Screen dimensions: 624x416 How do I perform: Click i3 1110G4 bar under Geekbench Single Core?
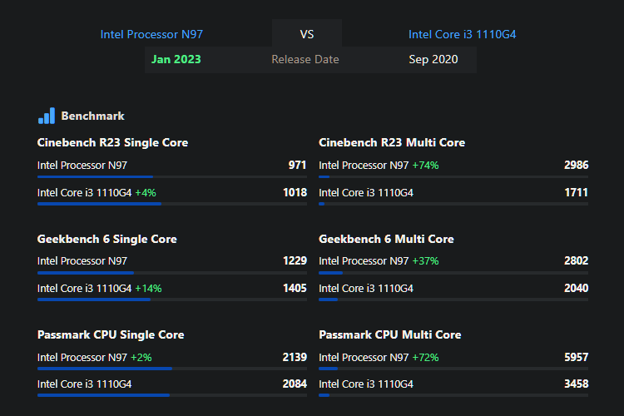(x=172, y=300)
